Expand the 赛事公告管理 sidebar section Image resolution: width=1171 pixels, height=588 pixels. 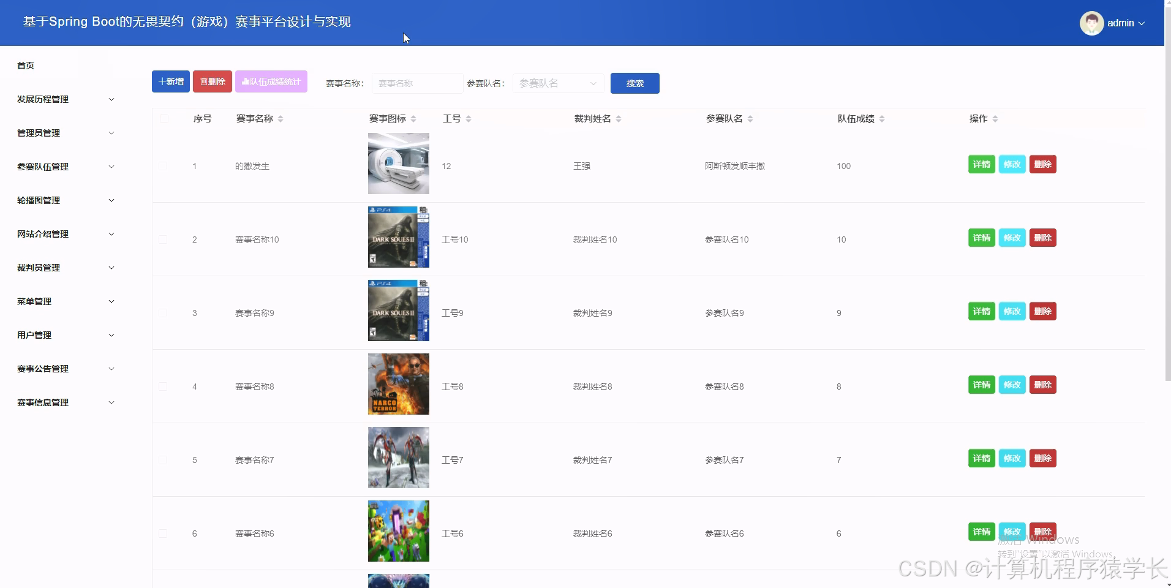click(x=43, y=368)
